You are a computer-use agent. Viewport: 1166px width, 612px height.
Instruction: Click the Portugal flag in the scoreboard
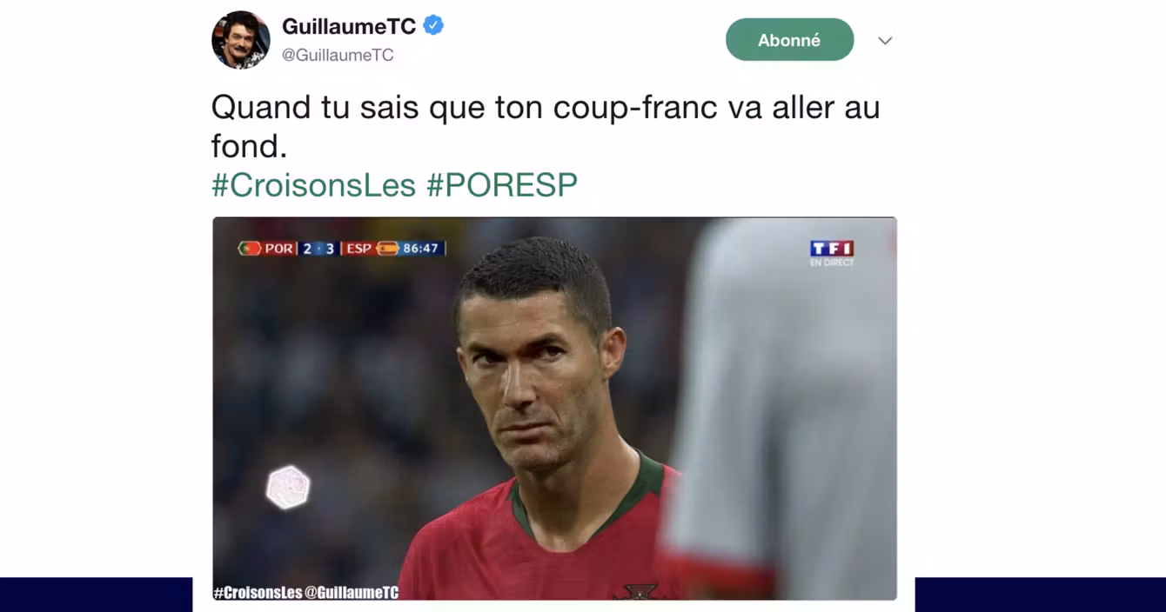click(x=250, y=249)
